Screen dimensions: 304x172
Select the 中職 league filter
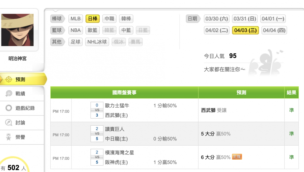(x=109, y=19)
